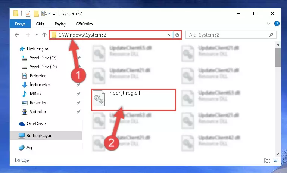Click the Back navigation arrow
This screenshot has height=173, width=287.
coord(17,35)
